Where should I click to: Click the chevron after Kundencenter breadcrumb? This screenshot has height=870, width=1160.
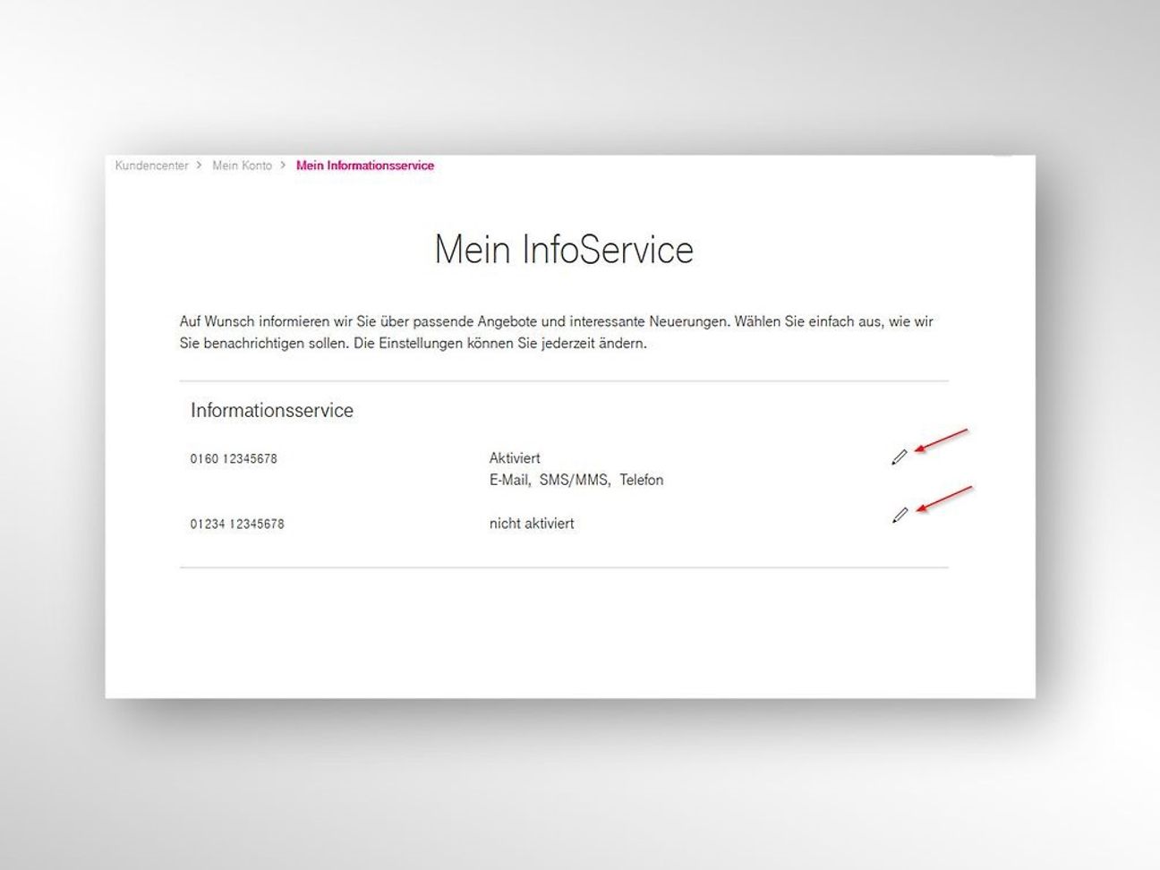(200, 166)
